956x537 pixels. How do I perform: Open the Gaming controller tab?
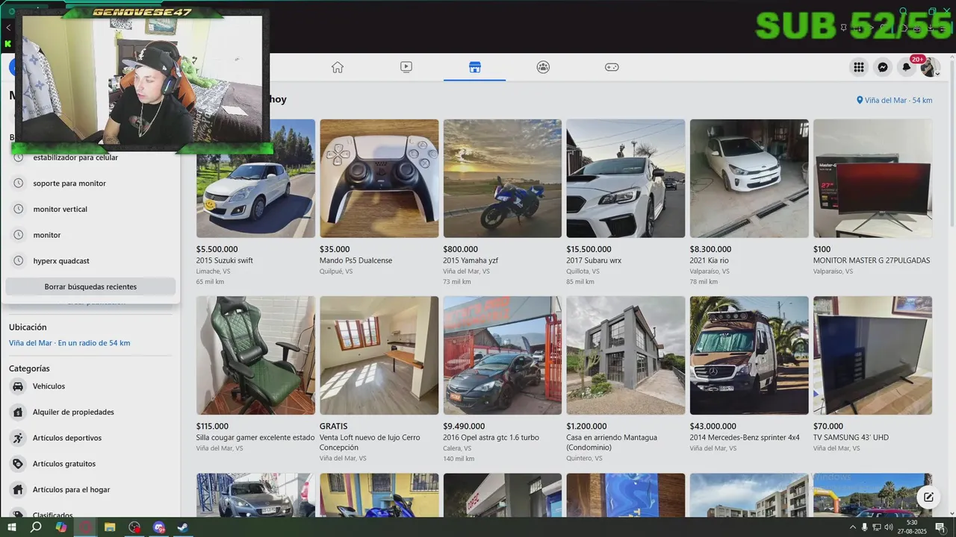point(612,67)
